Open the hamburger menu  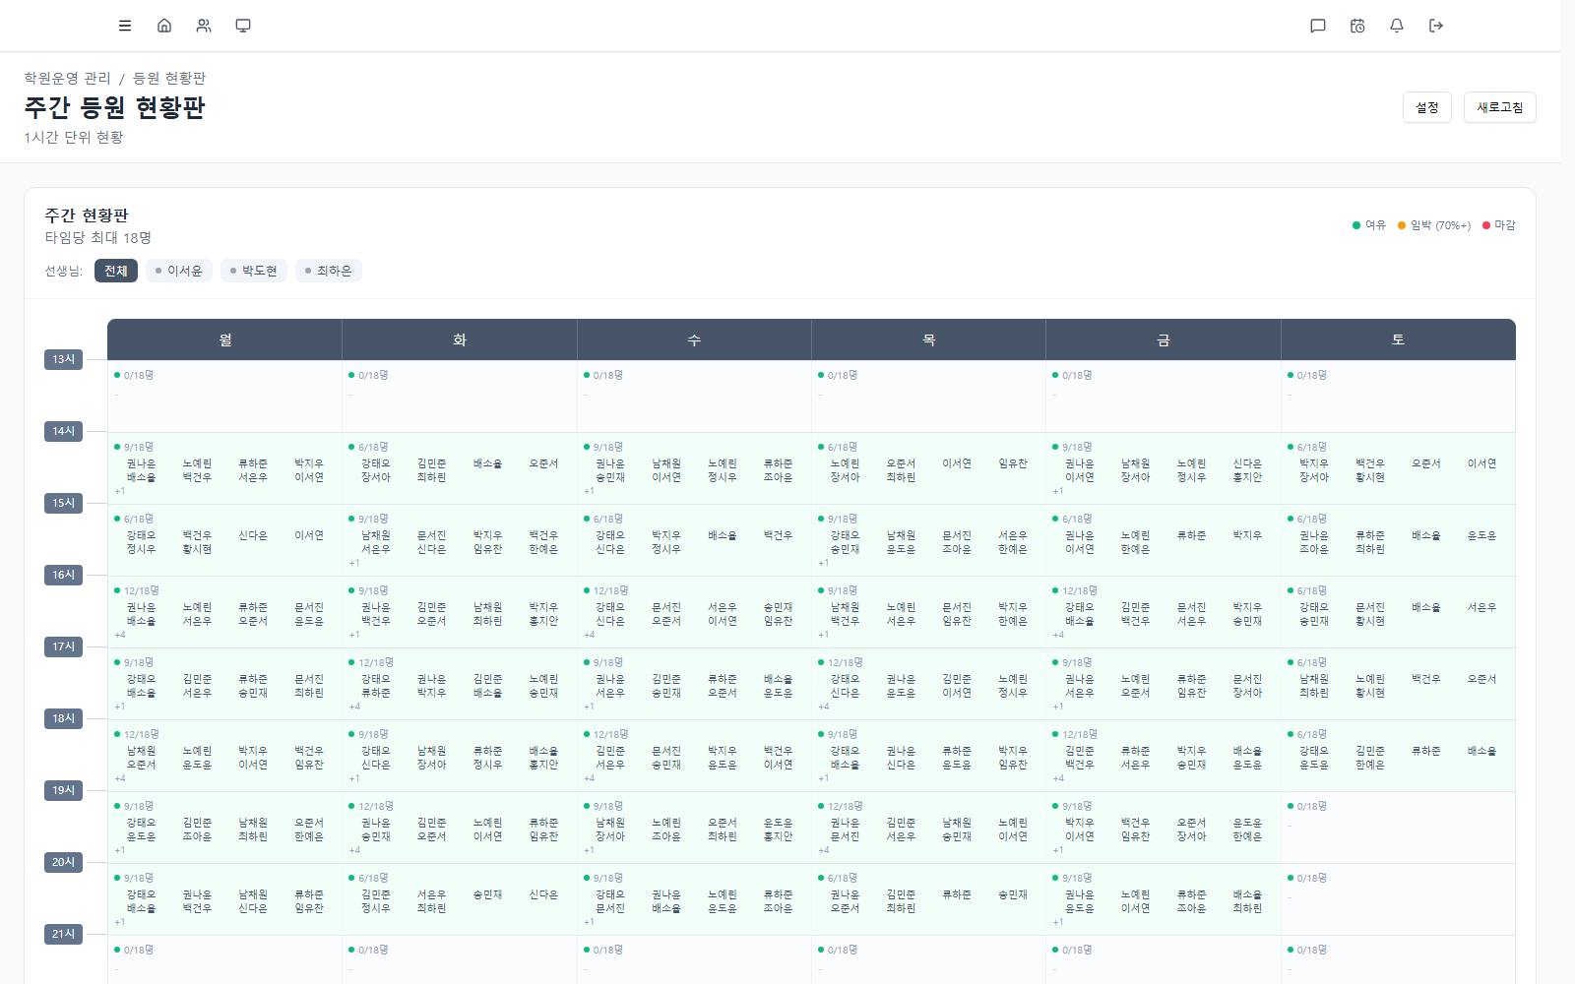click(x=125, y=26)
